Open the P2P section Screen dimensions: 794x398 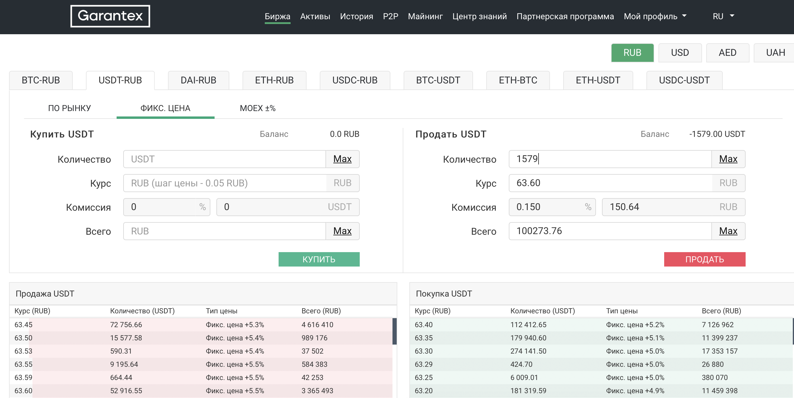(390, 16)
